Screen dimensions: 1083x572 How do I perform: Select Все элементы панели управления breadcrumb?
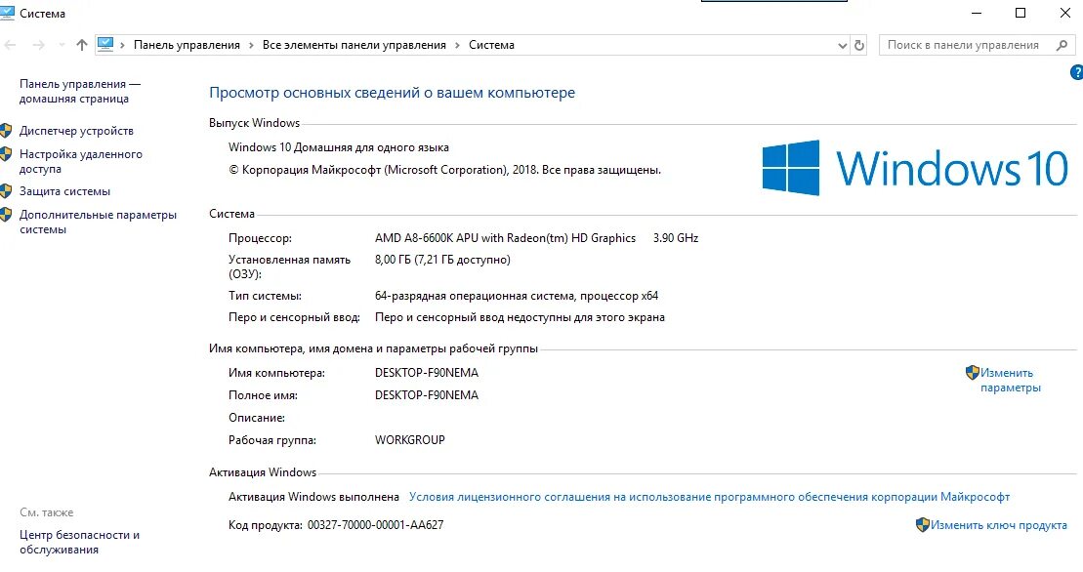354,45
